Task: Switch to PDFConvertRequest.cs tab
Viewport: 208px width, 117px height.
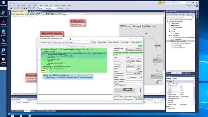Action: pyautogui.click(x=35, y=12)
